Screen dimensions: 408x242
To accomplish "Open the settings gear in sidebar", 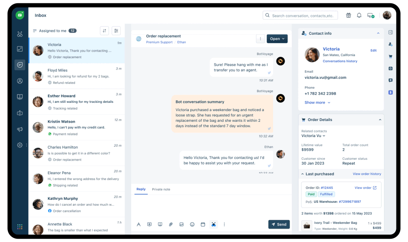I will [19, 145].
